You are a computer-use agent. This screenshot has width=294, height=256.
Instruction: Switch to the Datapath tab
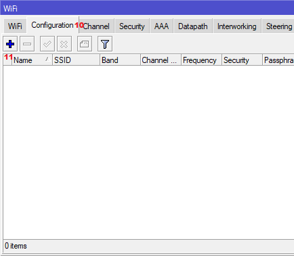[193, 26]
